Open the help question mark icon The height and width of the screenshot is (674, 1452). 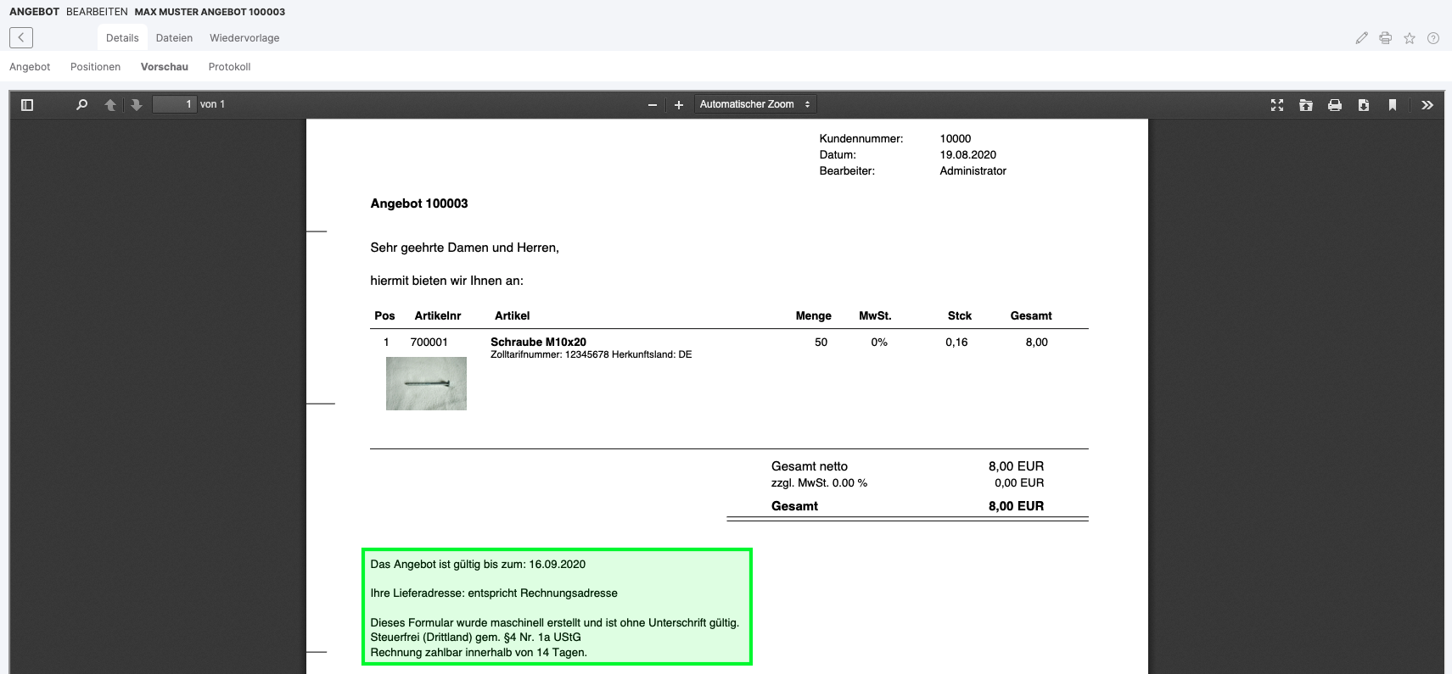(1432, 38)
